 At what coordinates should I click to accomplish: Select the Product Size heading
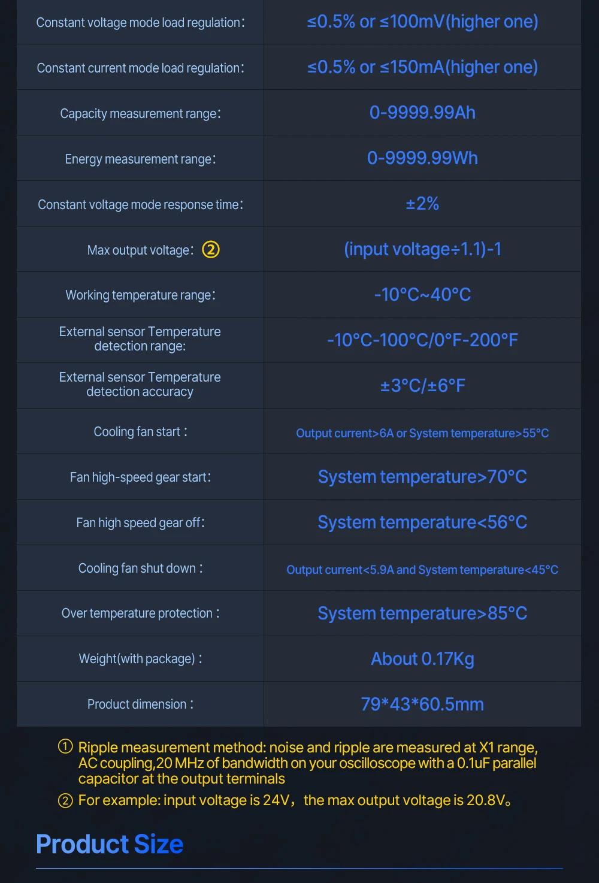click(x=110, y=843)
